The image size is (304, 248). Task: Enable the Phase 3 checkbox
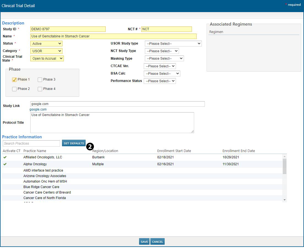coord(40,80)
